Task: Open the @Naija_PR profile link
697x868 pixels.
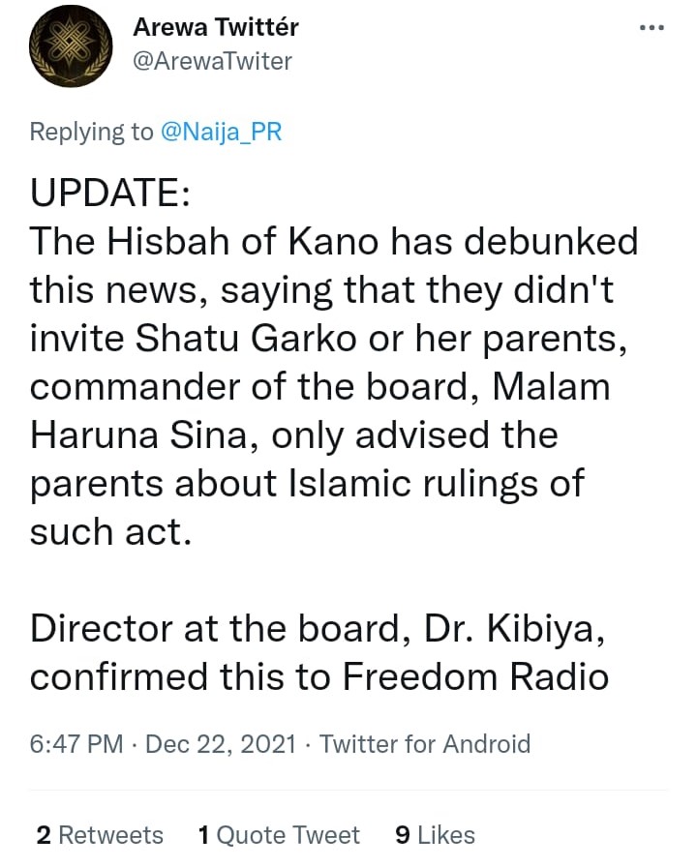Action: pos(220,132)
